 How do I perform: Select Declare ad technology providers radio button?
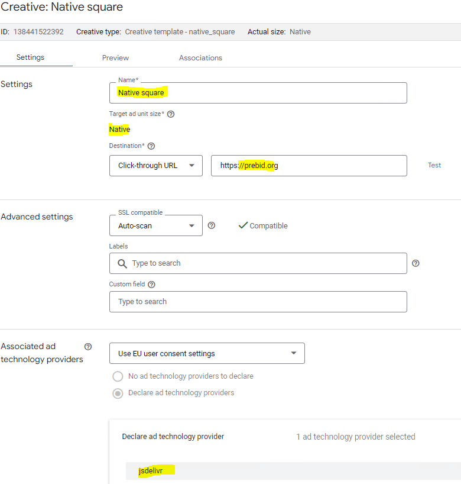point(118,393)
